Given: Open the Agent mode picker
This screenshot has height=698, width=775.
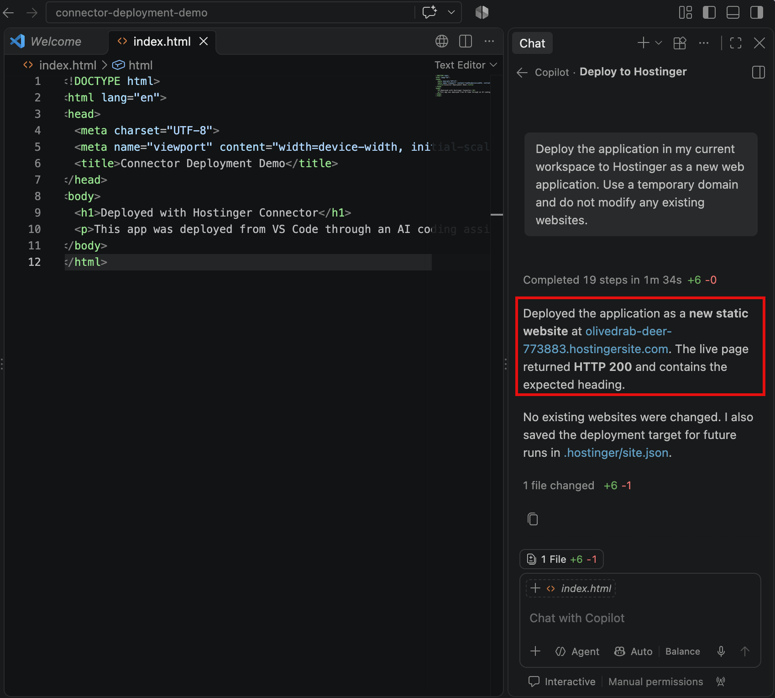Looking at the screenshot, I should click(x=577, y=651).
